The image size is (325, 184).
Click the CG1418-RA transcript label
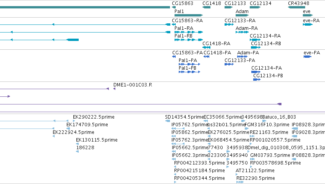[217, 43]
